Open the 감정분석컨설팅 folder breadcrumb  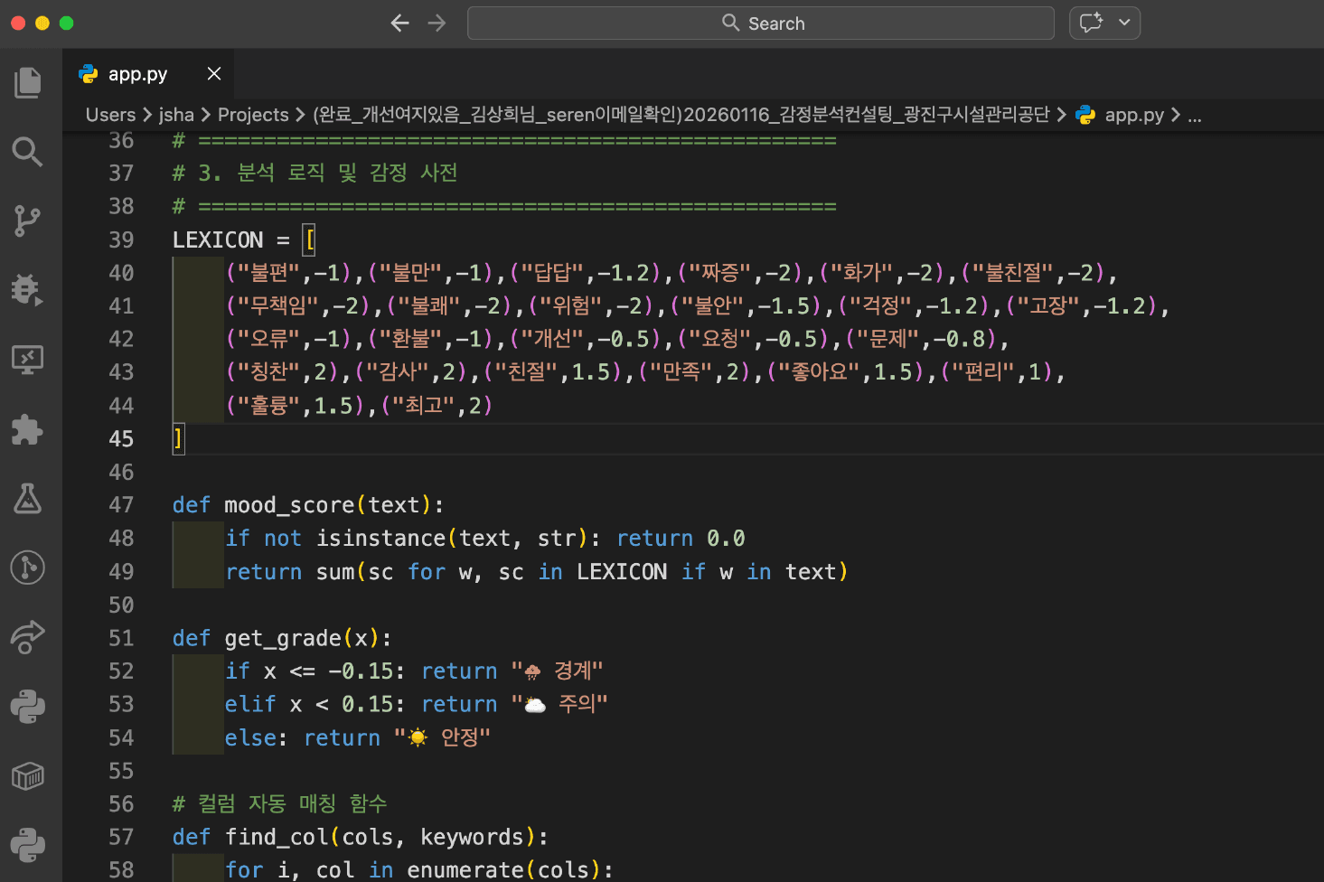tap(681, 115)
